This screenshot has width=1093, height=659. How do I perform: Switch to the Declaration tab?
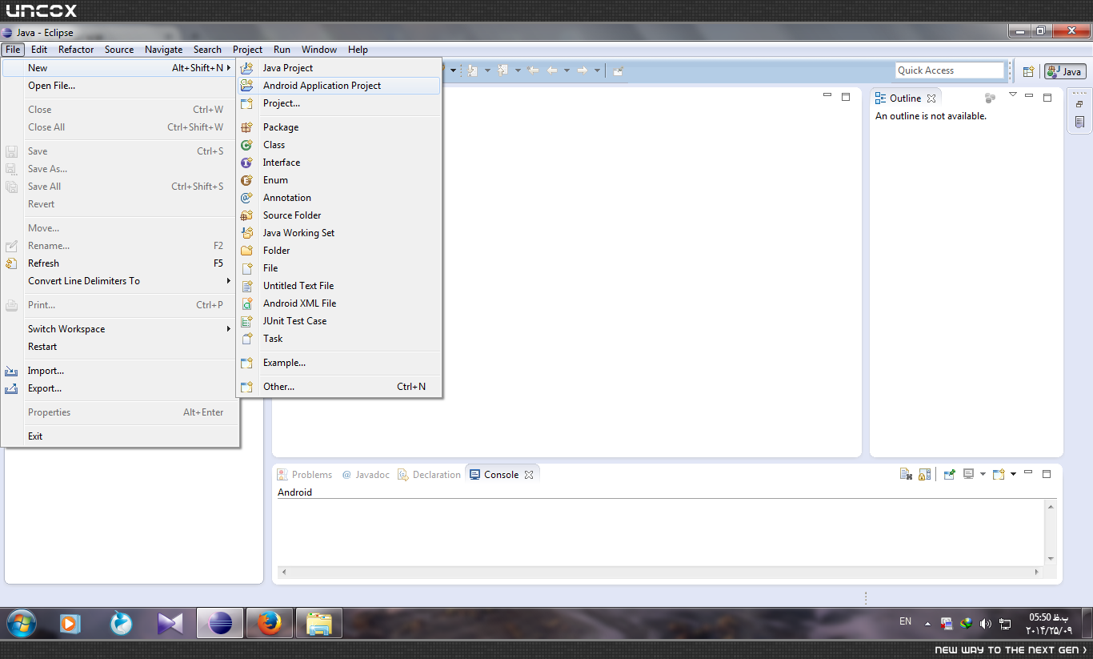pyautogui.click(x=430, y=475)
